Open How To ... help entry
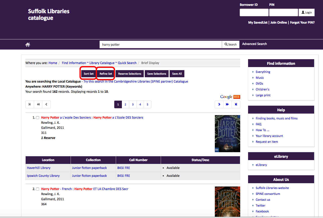The width and height of the screenshot is (323, 218). coord(262,130)
